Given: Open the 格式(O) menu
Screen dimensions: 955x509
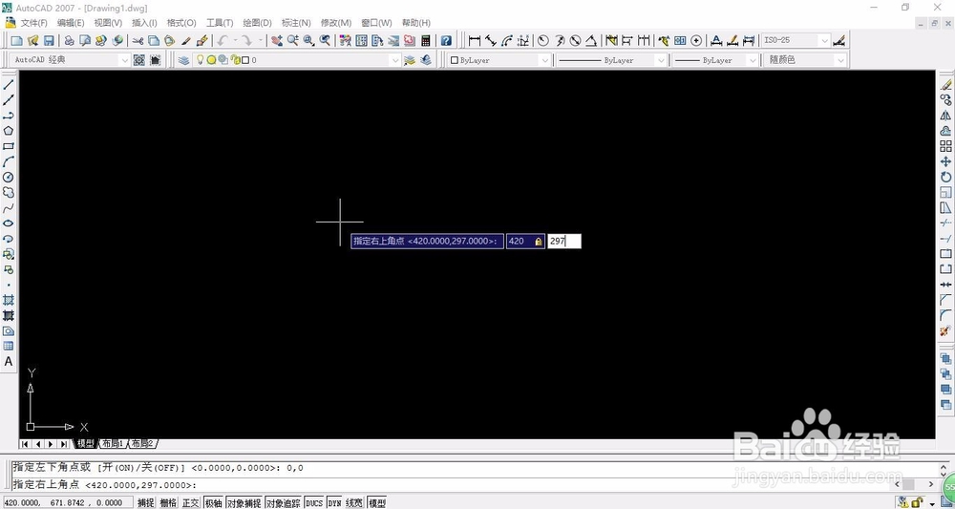Looking at the screenshot, I should pyautogui.click(x=181, y=23).
